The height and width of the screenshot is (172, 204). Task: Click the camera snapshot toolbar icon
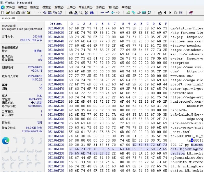(x=175, y=12)
